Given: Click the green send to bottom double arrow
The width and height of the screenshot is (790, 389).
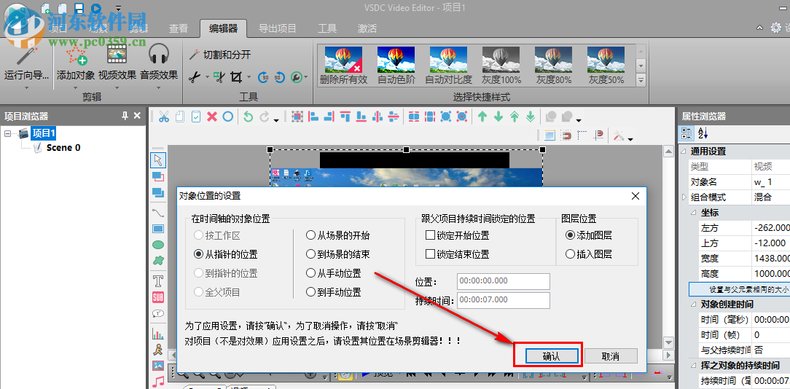Looking at the screenshot, I should [x=531, y=117].
